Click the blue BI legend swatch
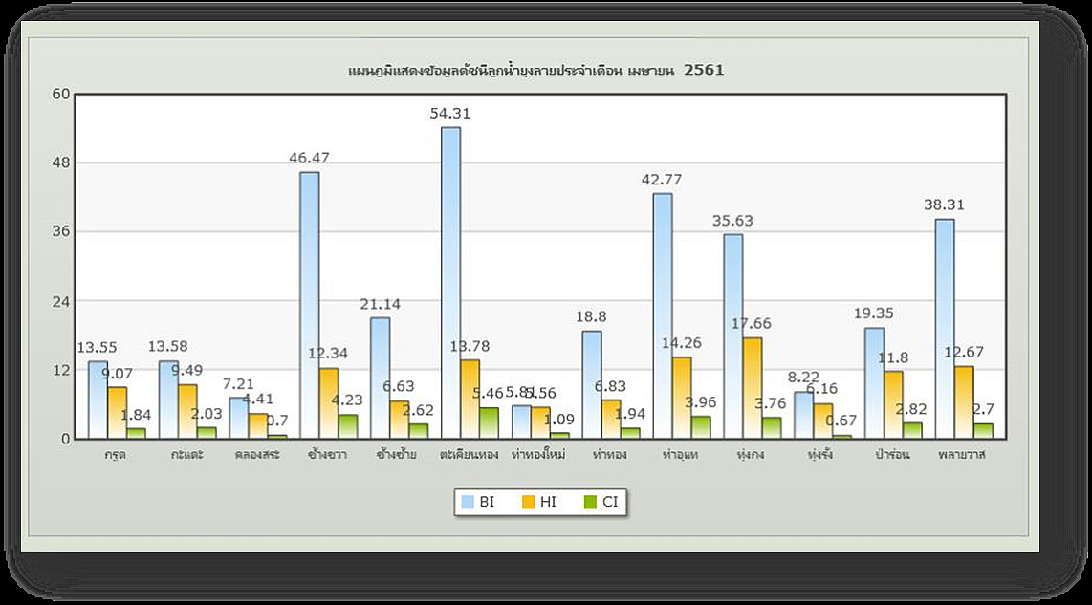 point(468,502)
